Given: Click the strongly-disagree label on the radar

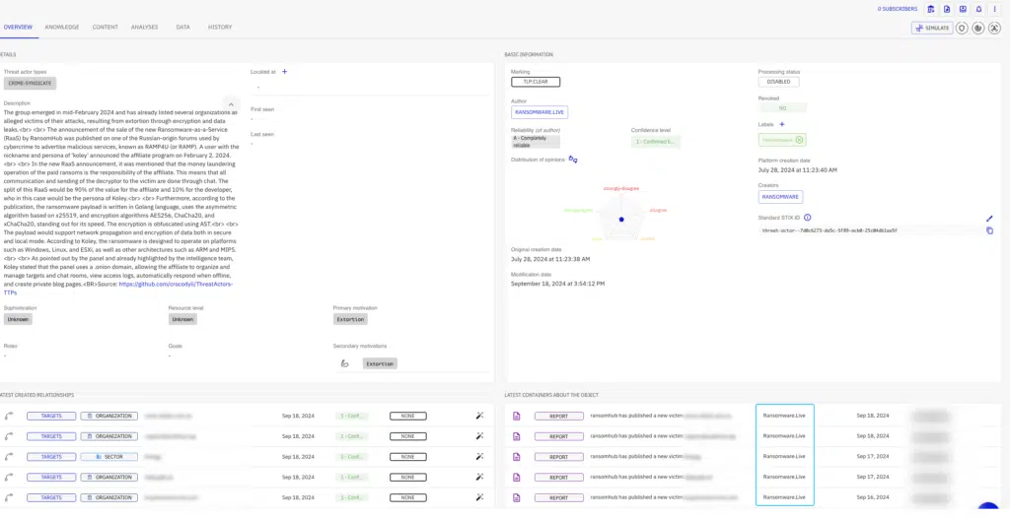Looking at the screenshot, I should 621,188.
